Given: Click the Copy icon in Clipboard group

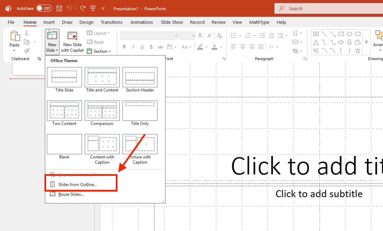Looking at the screenshot, I should click(27, 42).
